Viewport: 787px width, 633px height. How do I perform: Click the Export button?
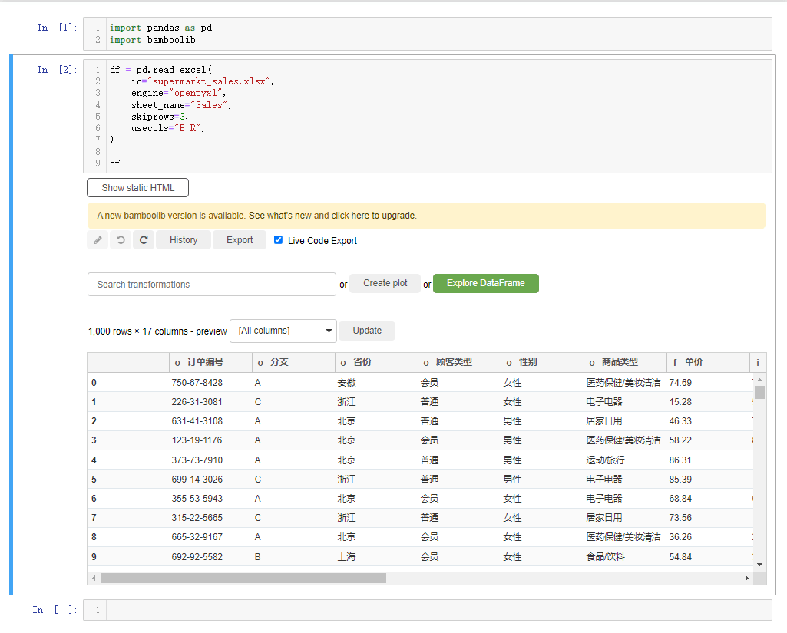point(239,239)
